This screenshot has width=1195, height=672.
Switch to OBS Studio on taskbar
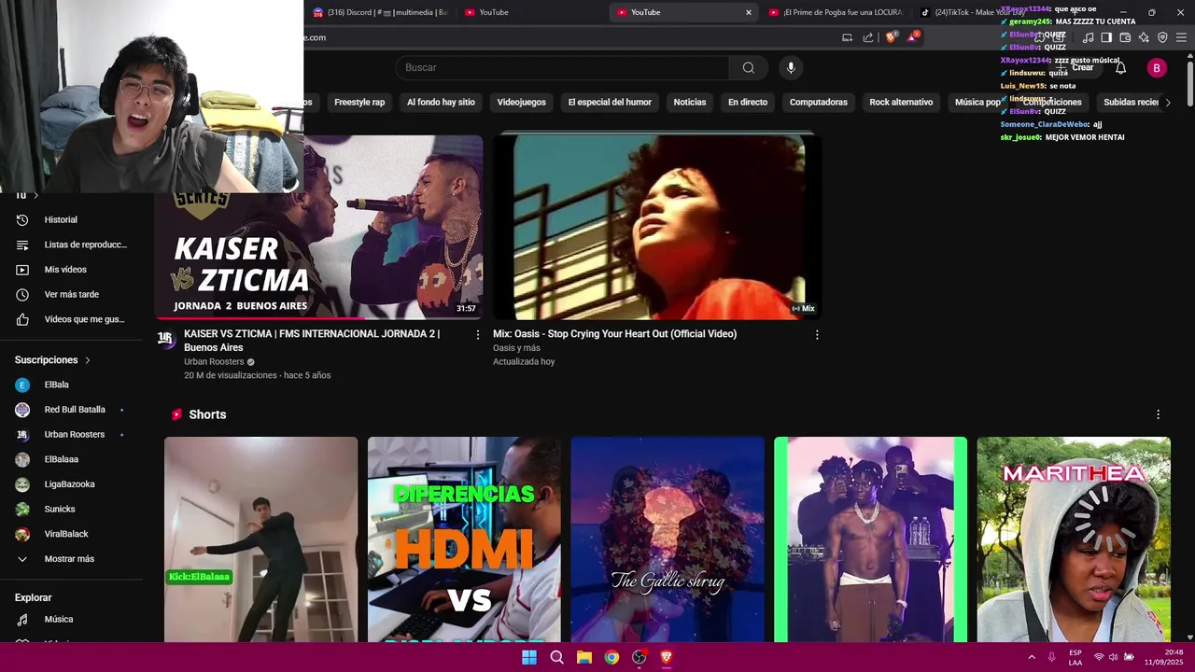tap(639, 657)
